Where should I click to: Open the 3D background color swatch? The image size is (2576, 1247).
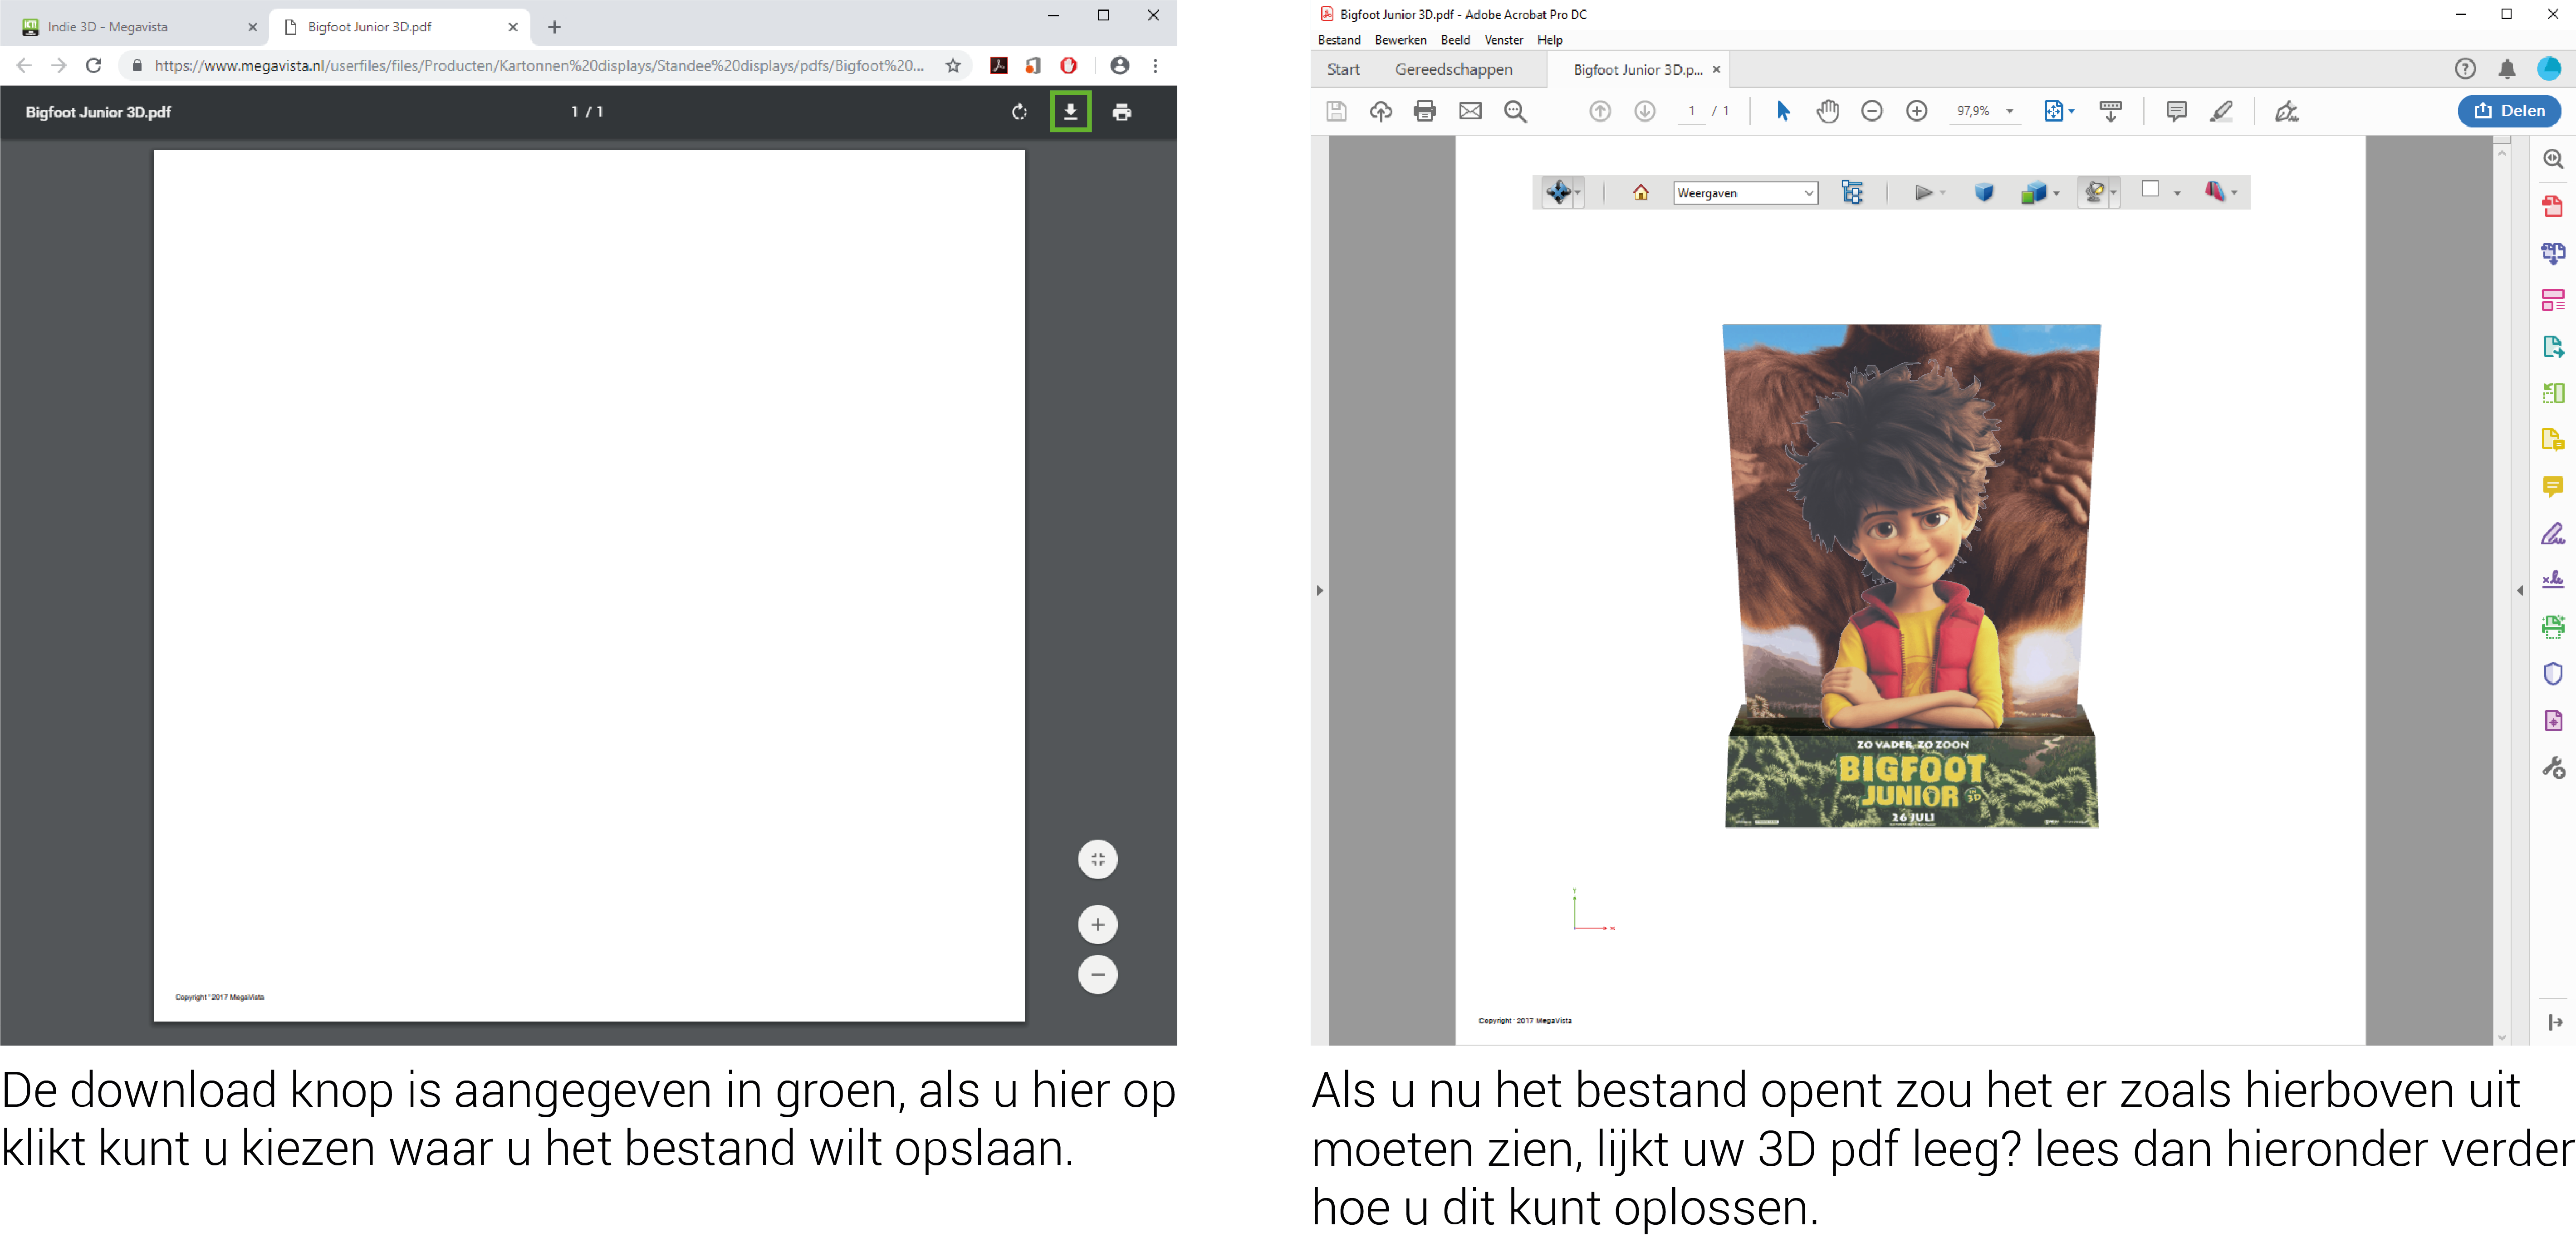[2150, 190]
